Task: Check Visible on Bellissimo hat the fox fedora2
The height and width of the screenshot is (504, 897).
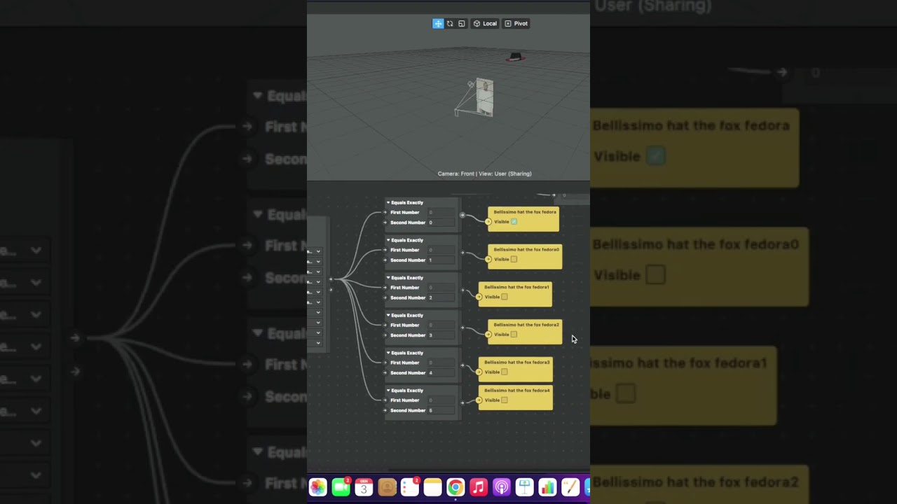Action: 514,335
